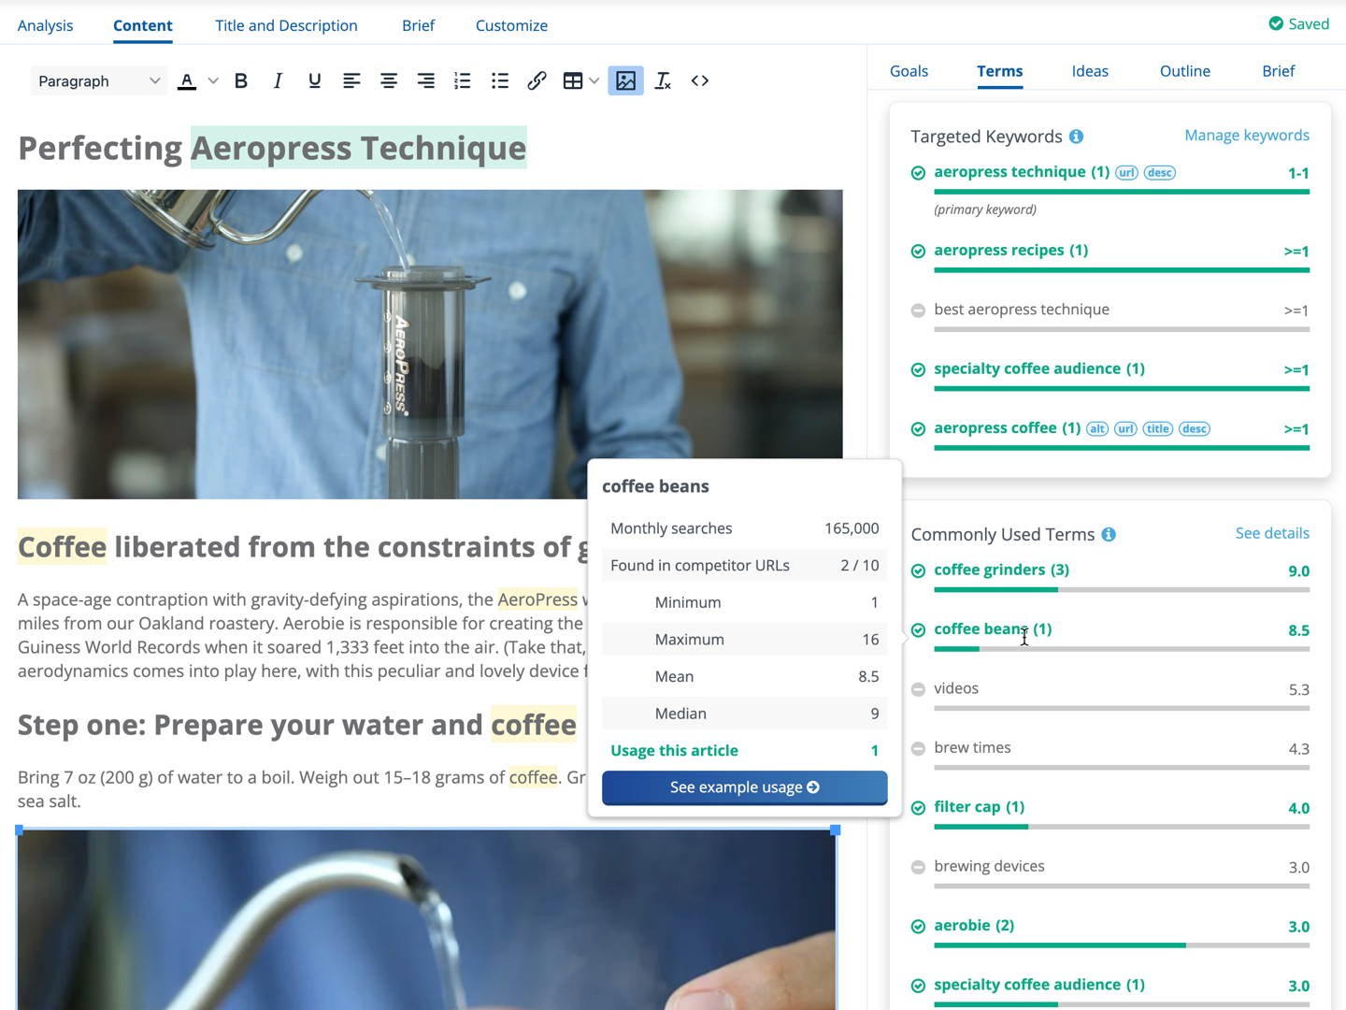Open the Brief side panel tab
The image size is (1346, 1010).
coord(1278,71)
